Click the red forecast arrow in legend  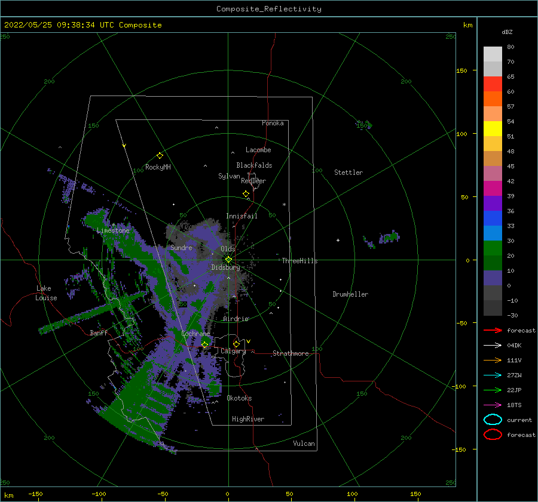point(493,330)
